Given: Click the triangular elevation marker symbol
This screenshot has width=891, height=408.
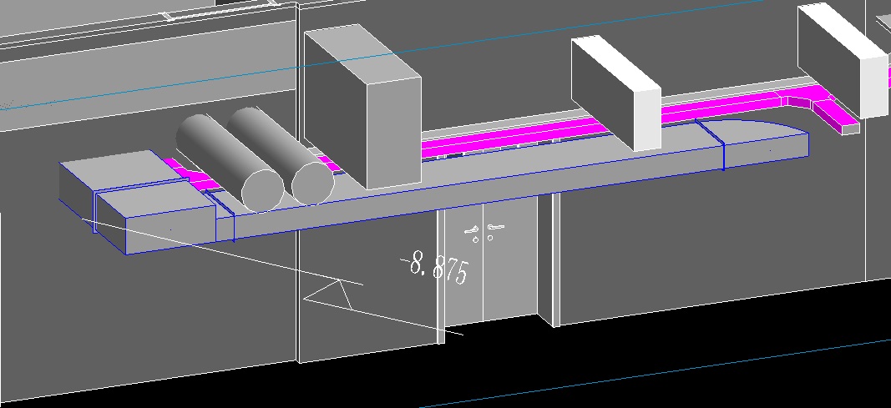Looking at the screenshot, I should (x=327, y=293).
